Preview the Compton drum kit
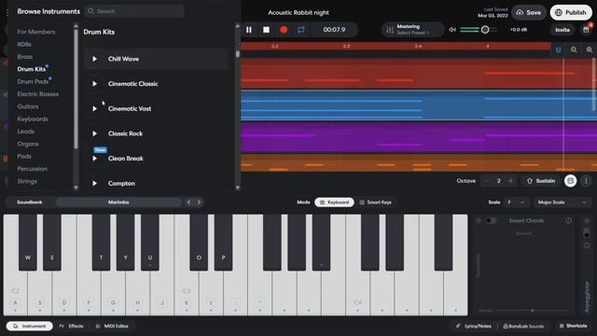 point(94,183)
